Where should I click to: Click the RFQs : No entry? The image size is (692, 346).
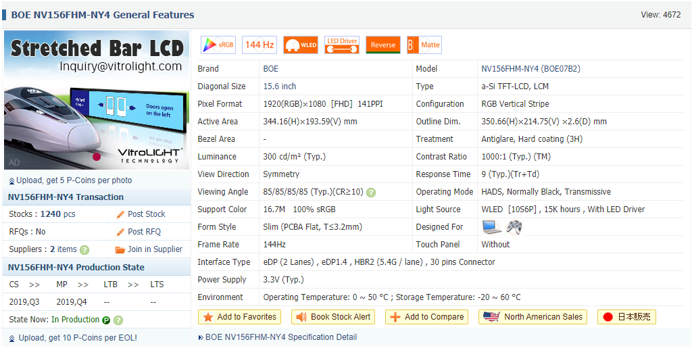pos(27,232)
